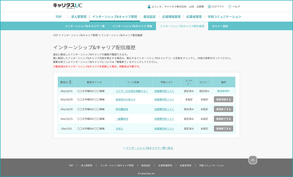
Task: Click TOP in the breadcrumb trail
Action: (x=55, y=35)
